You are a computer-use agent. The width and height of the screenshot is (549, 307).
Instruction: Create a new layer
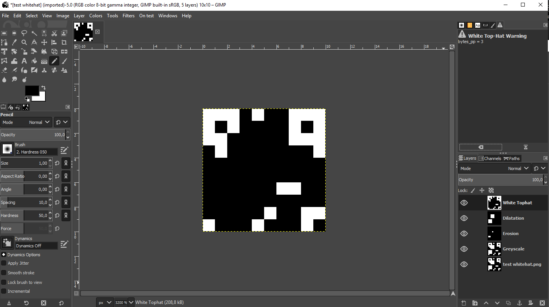click(x=464, y=303)
